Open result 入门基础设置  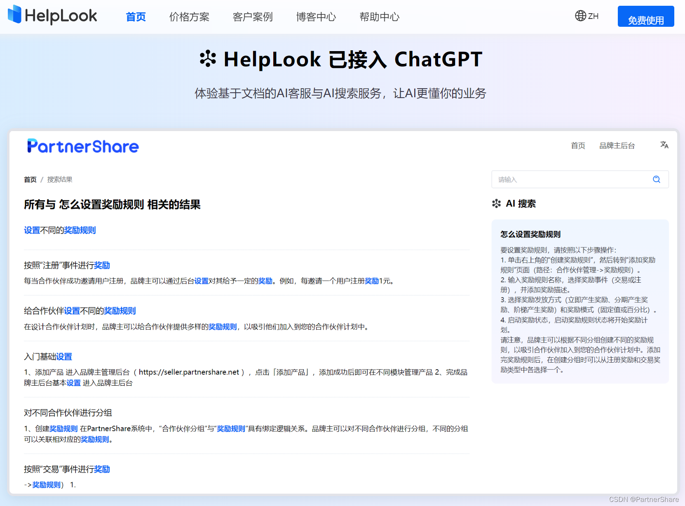pyautogui.click(x=48, y=356)
